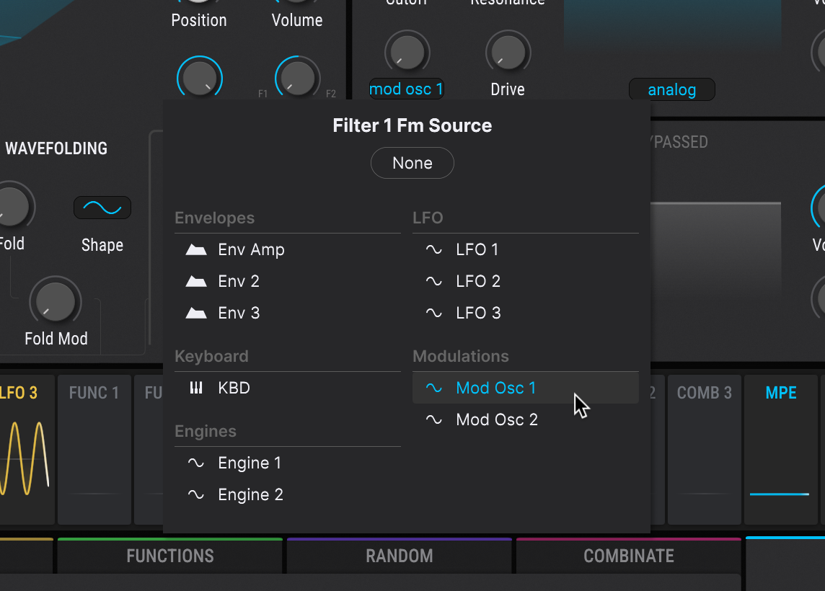Switch to the FUNCTIONS tab
The image size is (825, 591).
click(169, 556)
